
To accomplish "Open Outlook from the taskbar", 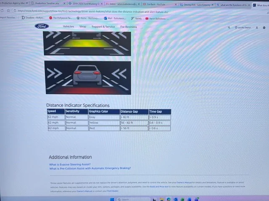I will point(175,199).
